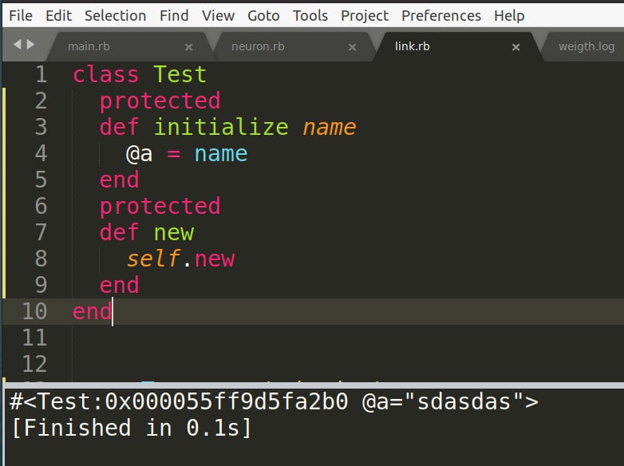Open the View menu
This screenshot has width=624, height=466.
point(218,15)
